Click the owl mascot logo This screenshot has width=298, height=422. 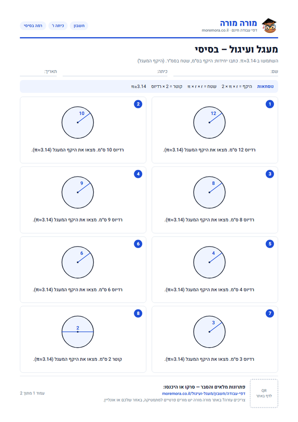coord(269,26)
